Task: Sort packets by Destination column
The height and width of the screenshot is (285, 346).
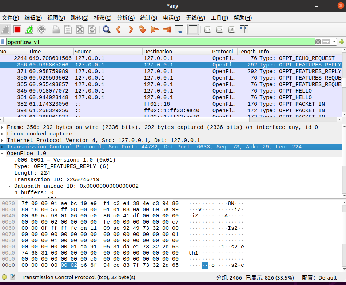Action: pyautogui.click(x=177, y=52)
